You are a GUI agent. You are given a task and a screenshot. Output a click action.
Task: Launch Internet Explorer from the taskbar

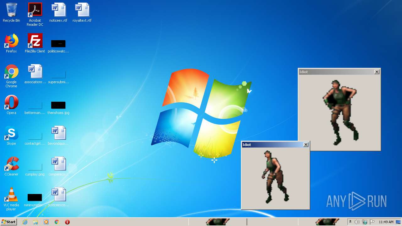click(x=25, y=222)
